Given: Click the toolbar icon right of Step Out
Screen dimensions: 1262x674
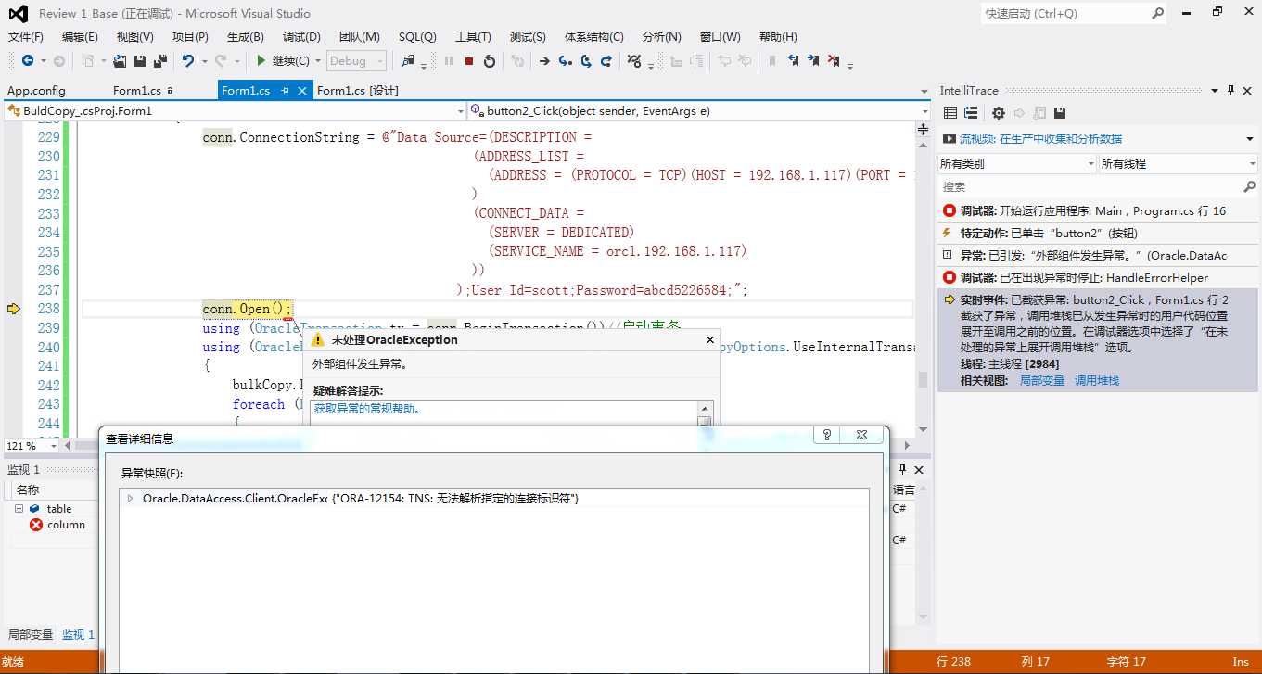Looking at the screenshot, I should pos(634,61).
